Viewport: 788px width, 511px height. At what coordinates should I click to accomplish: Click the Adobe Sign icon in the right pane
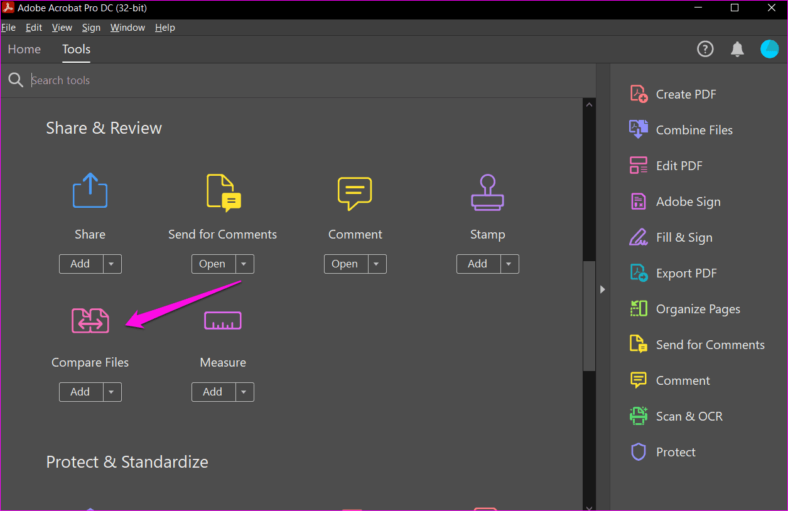(639, 202)
